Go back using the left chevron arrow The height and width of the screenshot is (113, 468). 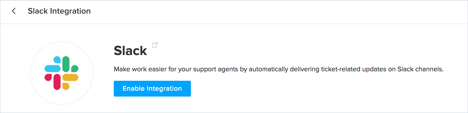click(14, 11)
